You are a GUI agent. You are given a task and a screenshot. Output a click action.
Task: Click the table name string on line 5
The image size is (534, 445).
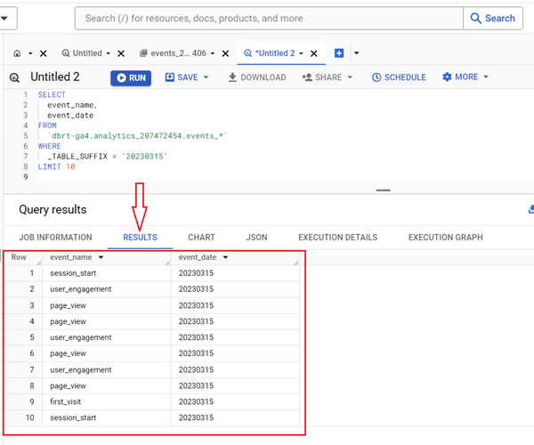click(x=137, y=136)
